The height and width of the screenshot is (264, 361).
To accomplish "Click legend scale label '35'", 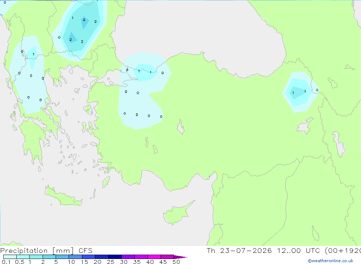I will [137, 262].
